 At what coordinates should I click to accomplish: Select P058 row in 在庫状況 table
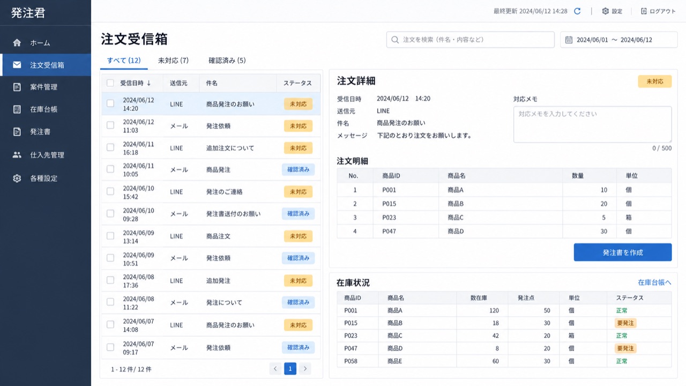(504, 361)
